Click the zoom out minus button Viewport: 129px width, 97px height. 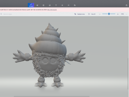(100, 14)
